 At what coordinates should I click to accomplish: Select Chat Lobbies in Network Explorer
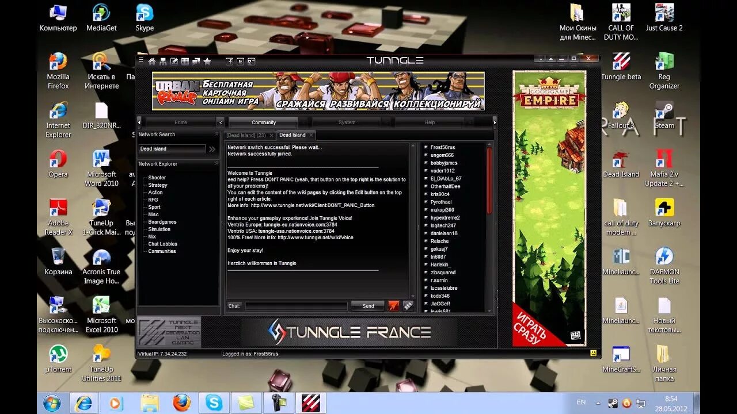point(162,244)
